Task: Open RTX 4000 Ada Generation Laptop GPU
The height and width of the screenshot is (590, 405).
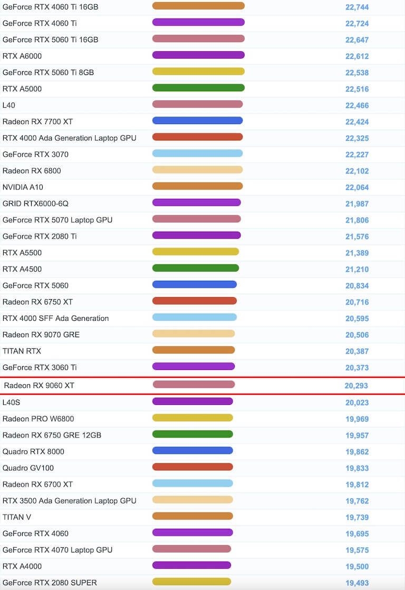Action: tap(69, 138)
